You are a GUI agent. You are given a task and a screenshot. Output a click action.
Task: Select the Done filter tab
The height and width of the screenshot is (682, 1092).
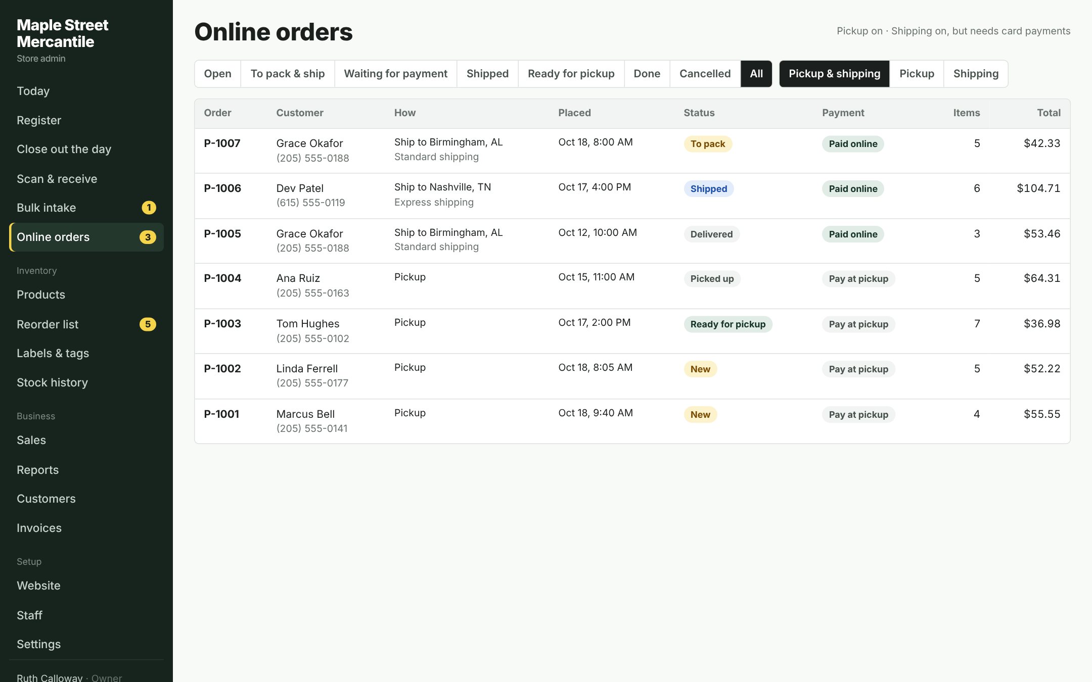click(647, 74)
